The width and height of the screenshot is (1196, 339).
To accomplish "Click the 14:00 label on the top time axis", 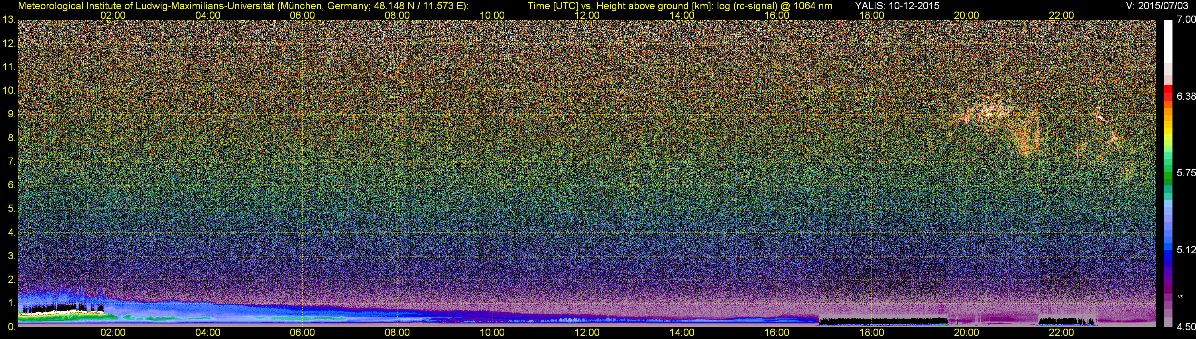I will coord(682,15).
